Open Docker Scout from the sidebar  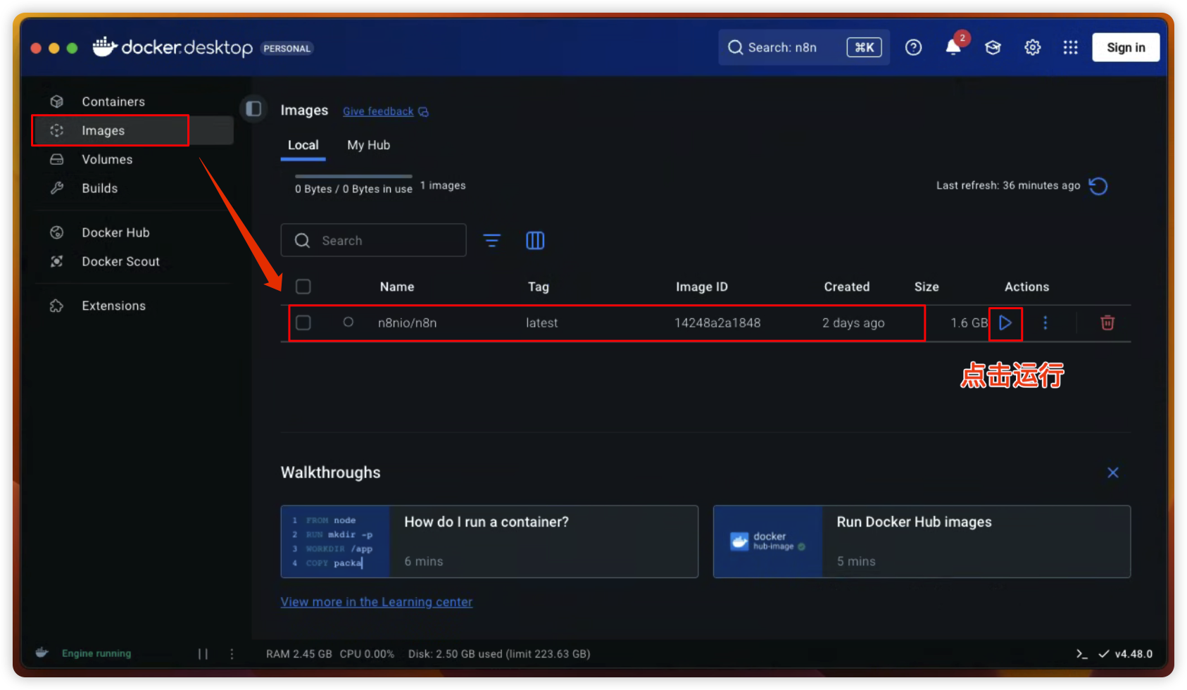click(x=120, y=261)
